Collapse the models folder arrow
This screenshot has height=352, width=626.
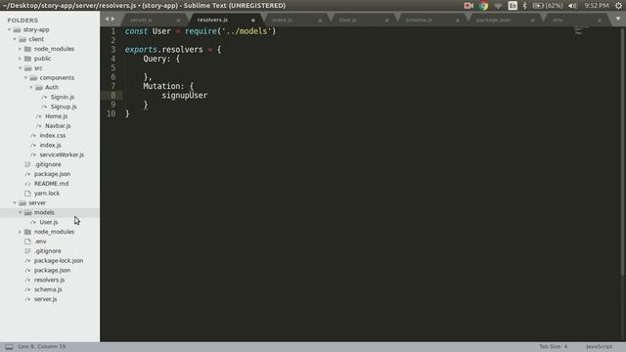click(20, 212)
